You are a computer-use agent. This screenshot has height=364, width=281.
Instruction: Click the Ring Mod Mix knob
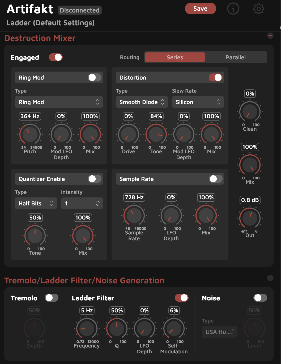point(90,134)
